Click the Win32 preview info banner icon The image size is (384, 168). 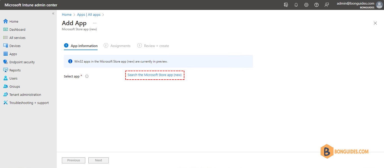70,61
